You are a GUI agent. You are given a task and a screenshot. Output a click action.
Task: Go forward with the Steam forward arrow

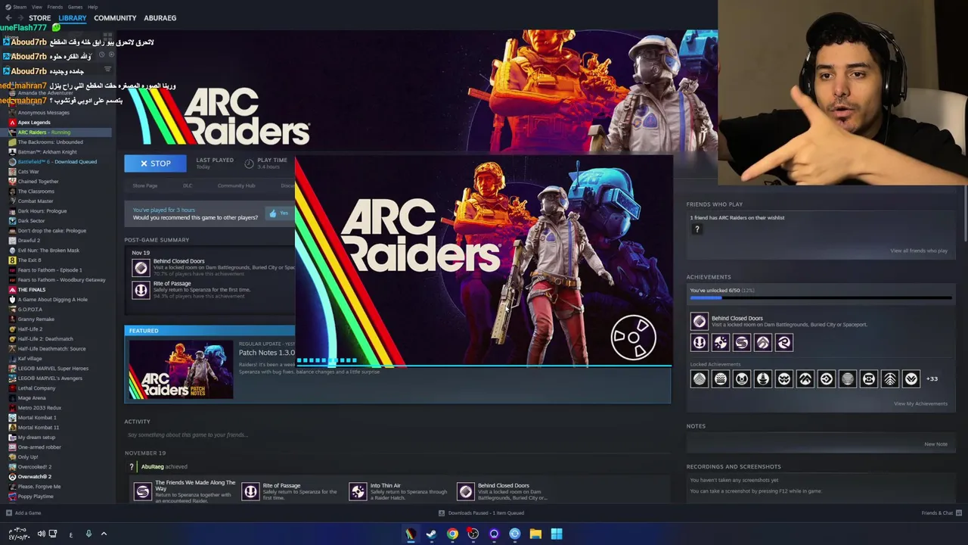pyautogui.click(x=20, y=18)
